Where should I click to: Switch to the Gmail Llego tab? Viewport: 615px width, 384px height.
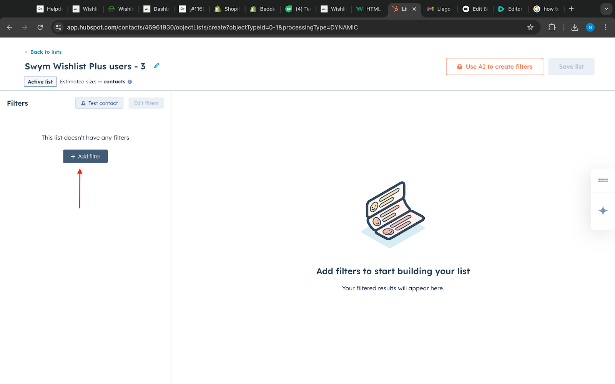click(x=440, y=9)
